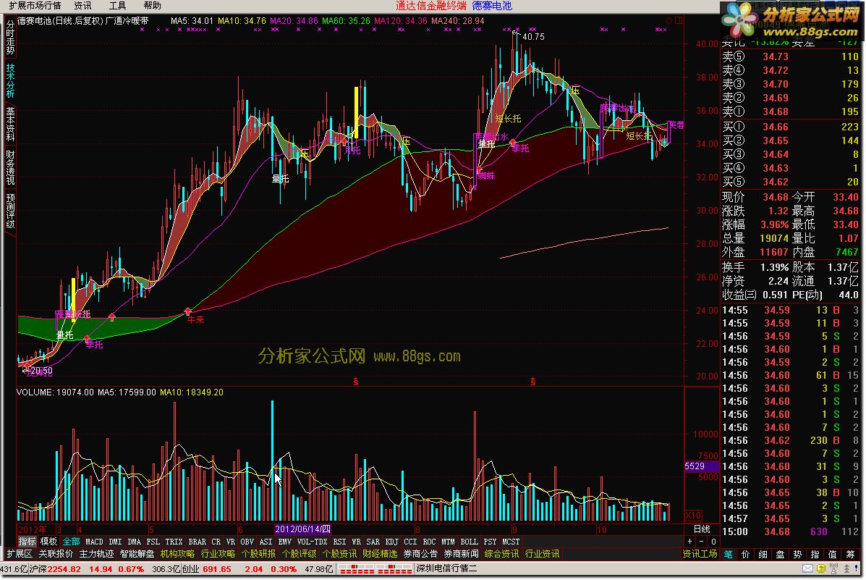Open the mail envelope icon in status bar
The height and width of the screenshot is (580, 866).
tap(807, 568)
